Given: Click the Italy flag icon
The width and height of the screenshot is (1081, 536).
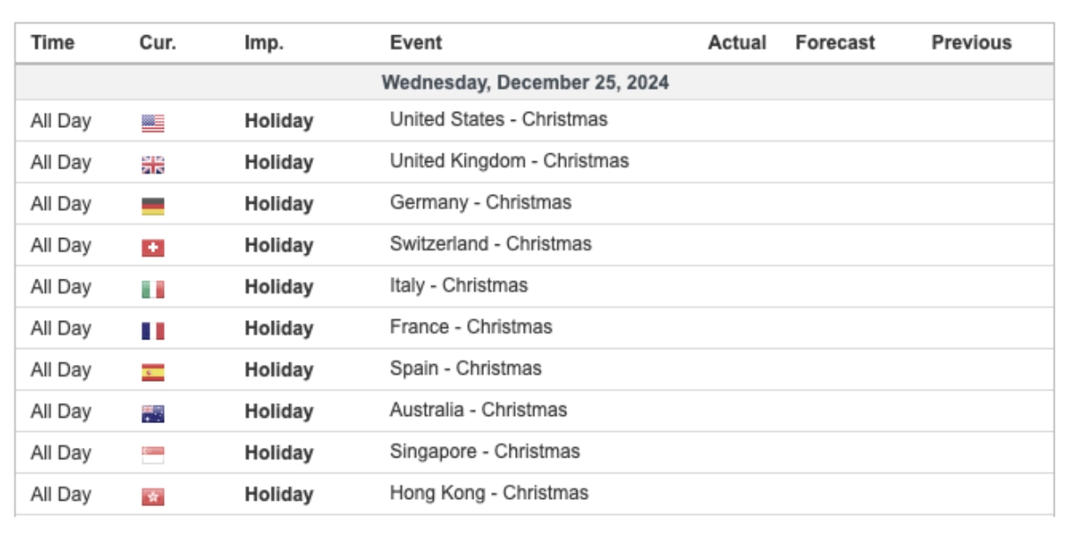Looking at the screenshot, I should pyautogui.click(x=153, y=287).
